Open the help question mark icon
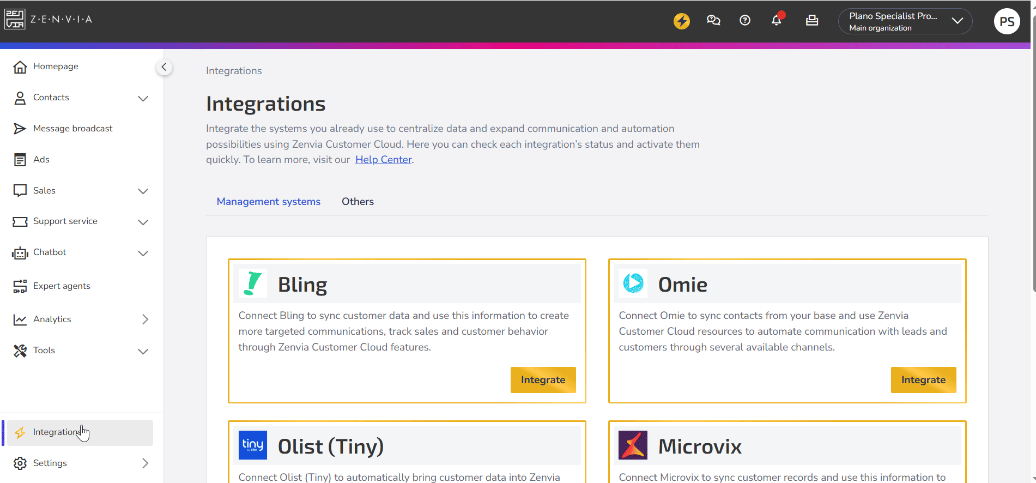1036x483 pixels. tap(745, 21)
